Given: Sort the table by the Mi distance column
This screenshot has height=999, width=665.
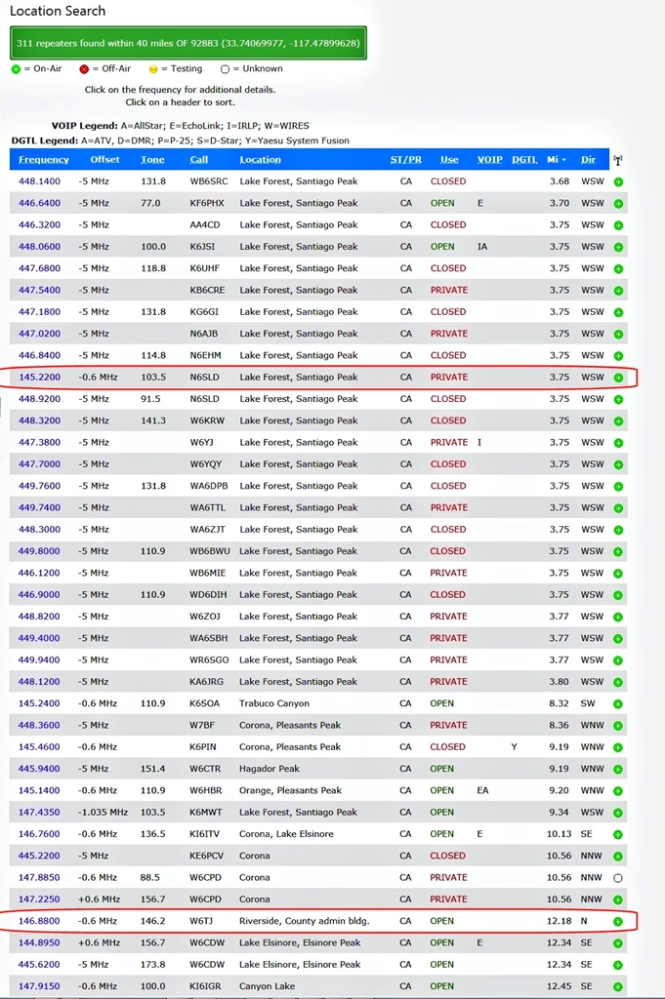Looking at the screenshot, I should 555,160.
